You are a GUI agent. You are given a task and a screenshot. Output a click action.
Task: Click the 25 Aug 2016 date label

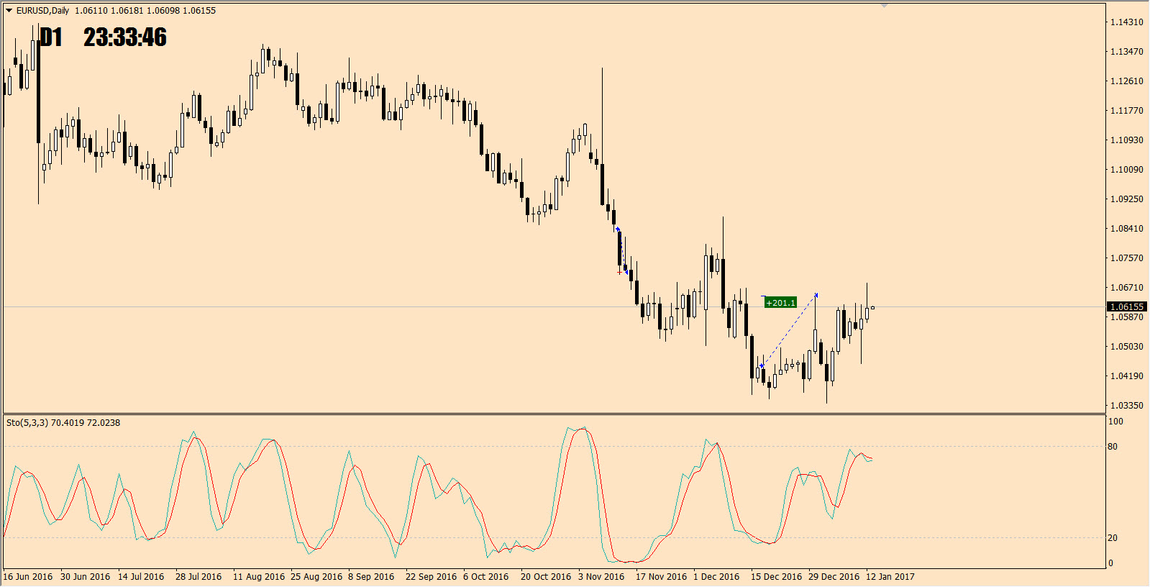316,577
